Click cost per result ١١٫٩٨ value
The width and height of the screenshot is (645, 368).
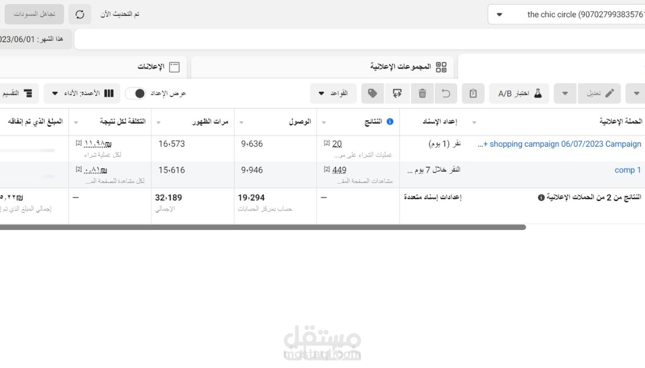[98, 144]
